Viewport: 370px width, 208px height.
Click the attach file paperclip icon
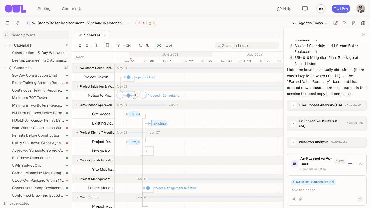[294, 199]
